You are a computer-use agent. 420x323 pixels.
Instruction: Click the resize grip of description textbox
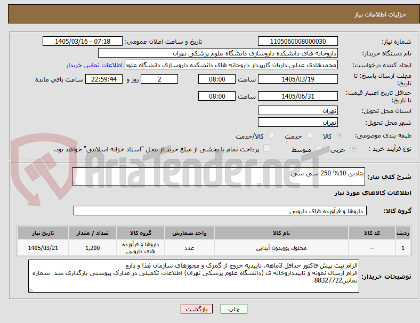75,183
